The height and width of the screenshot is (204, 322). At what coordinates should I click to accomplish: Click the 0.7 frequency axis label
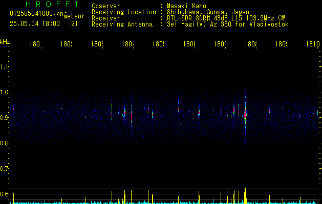click(4, 168)
